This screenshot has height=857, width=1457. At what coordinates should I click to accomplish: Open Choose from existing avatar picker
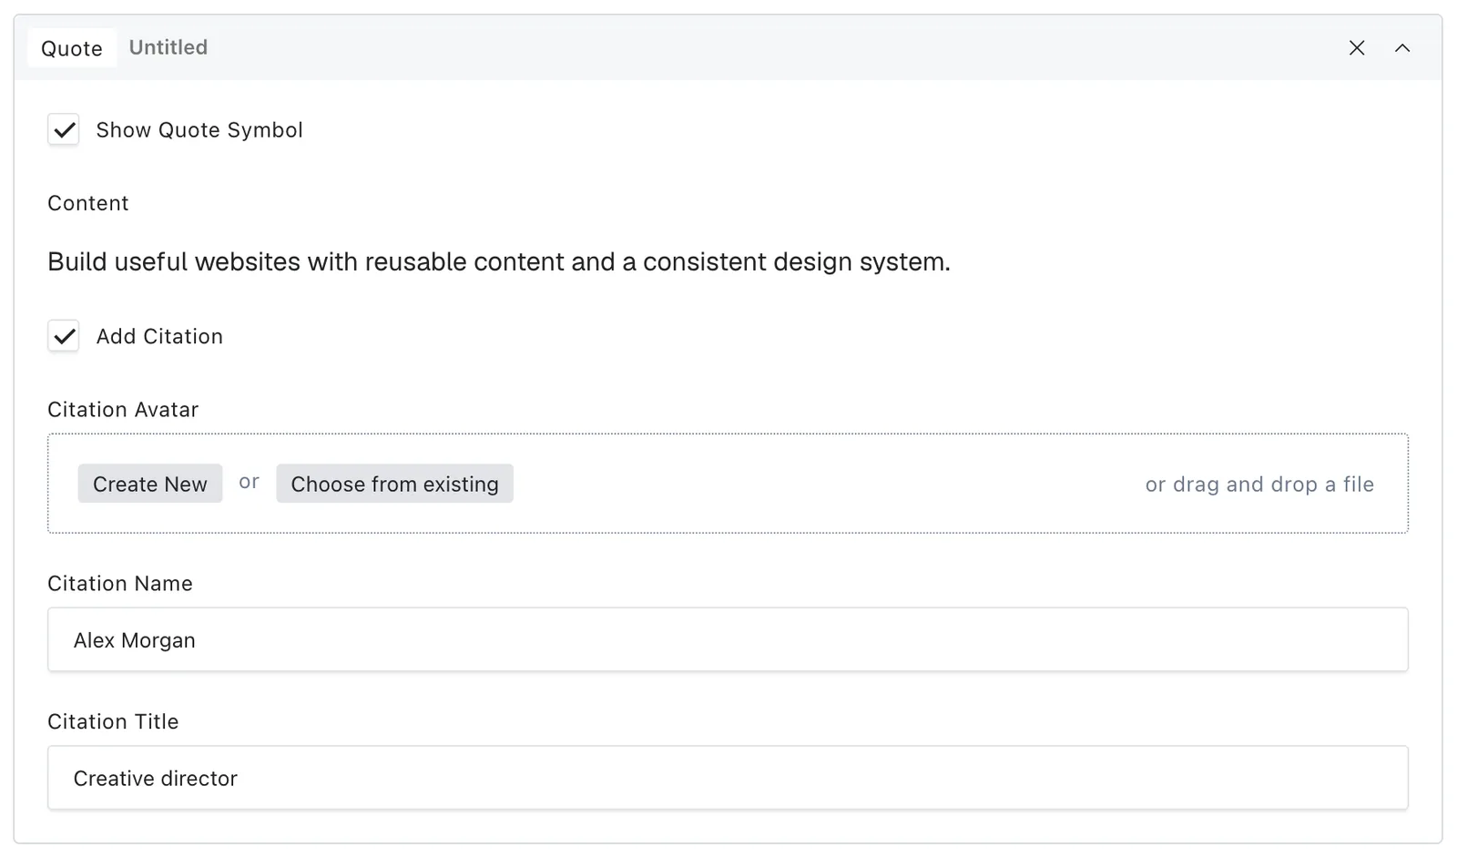coord(394,484)
